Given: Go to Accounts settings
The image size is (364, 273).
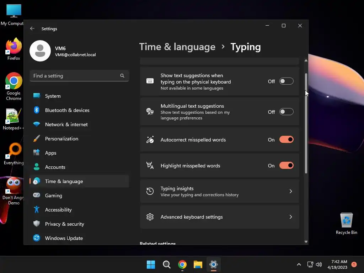Looking at the screenshot, I should 79,167.
